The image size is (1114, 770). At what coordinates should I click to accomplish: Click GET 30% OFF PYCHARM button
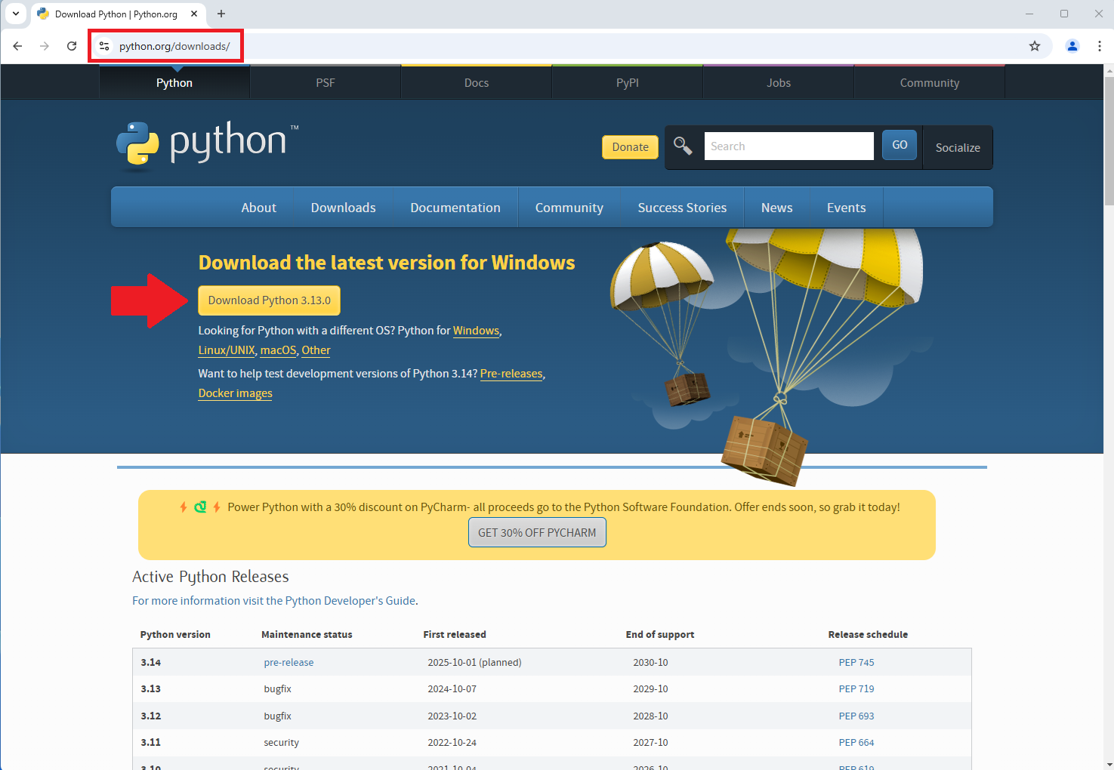click(537, 532)
